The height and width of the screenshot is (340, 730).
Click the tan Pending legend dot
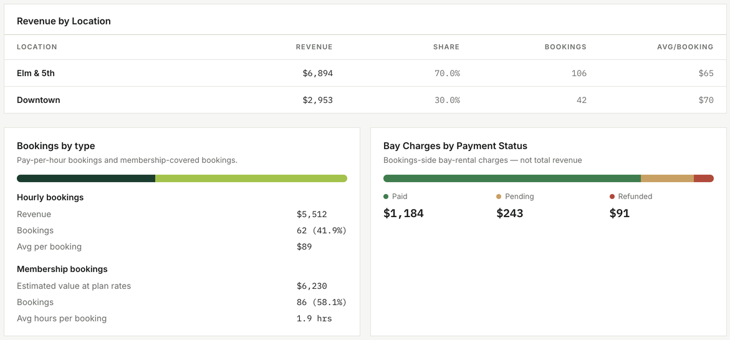point(499,197)
